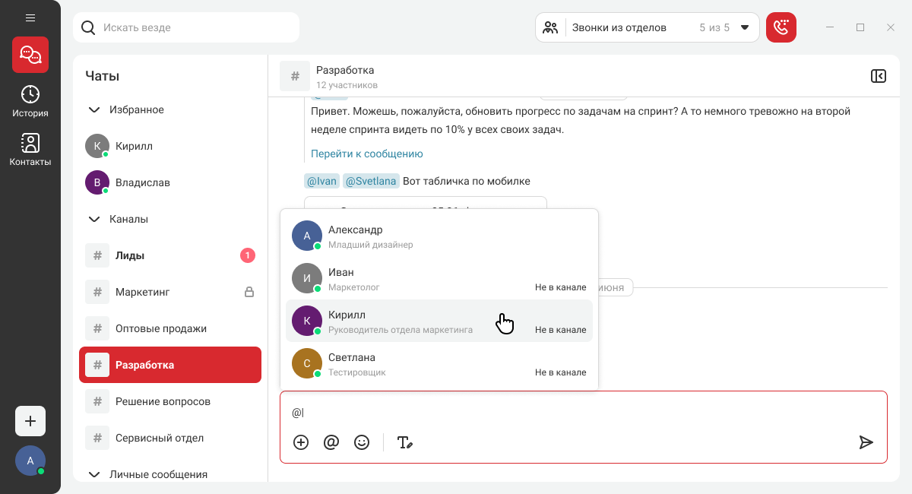Select Kirill in the mention list
The height and width of the screenshot is (494, 912).
click(439, 321)
